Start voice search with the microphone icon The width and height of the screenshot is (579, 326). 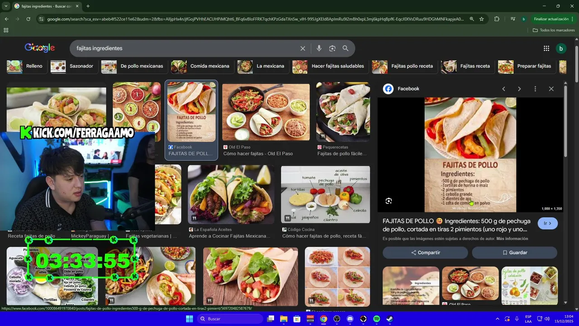coord(319,48)
